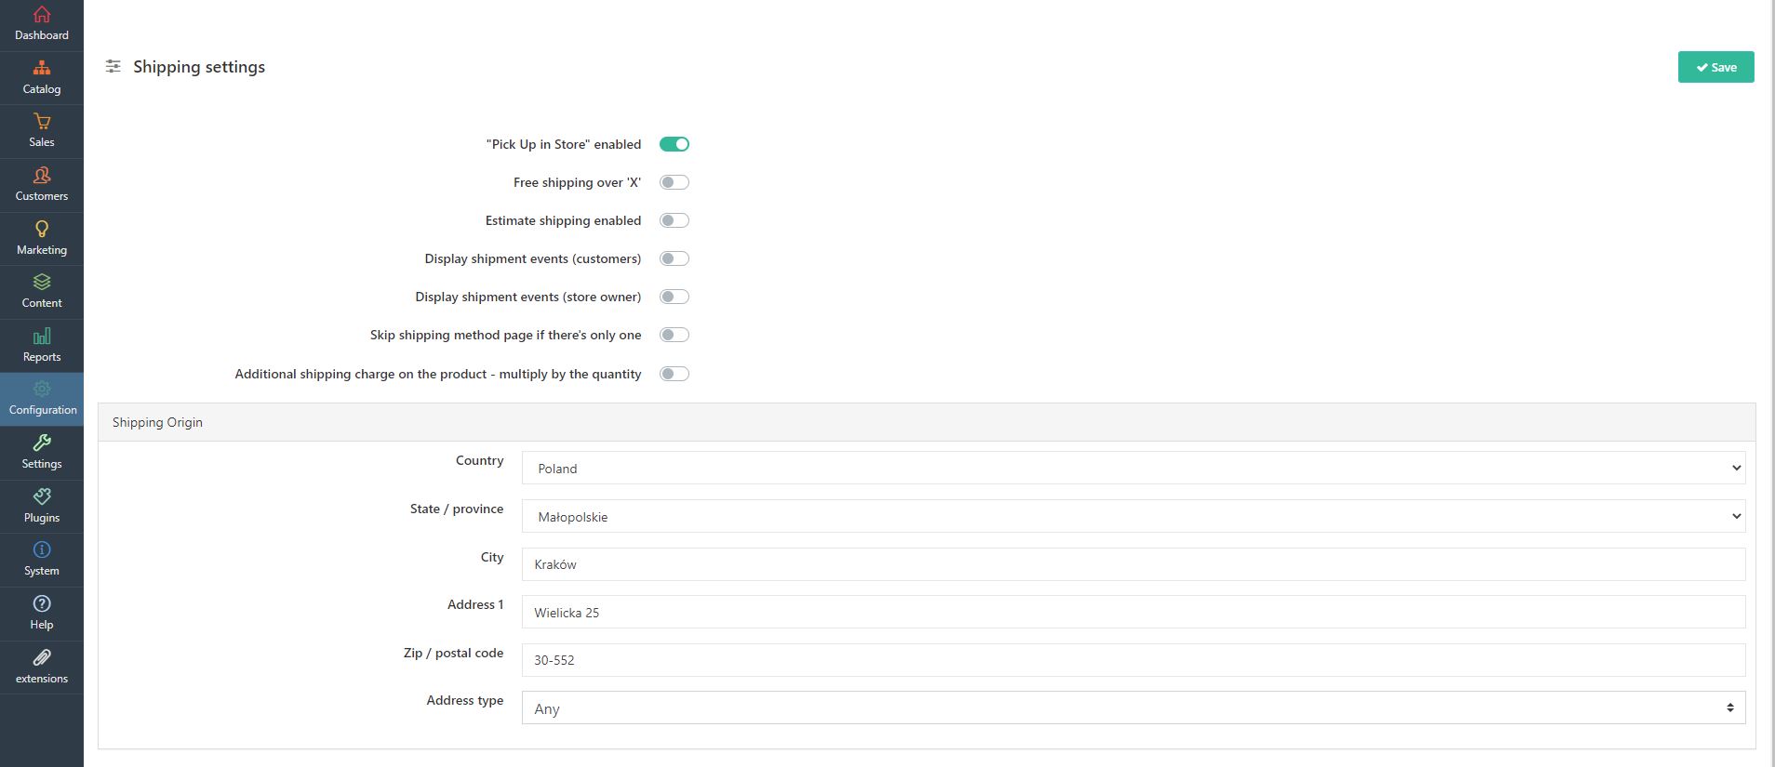
Task: Toggle Additional shipping charge multiply by quantity
Action: click(x=674, y=374)
